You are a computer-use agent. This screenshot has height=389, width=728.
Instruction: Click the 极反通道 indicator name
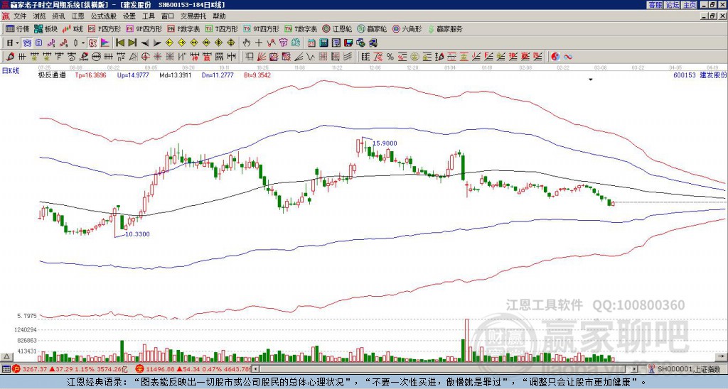click(x=52, y=75)
